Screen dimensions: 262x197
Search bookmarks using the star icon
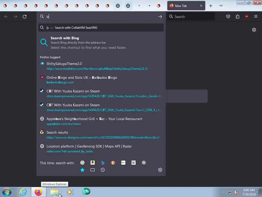pyautogui.click(x=82, y=170)
